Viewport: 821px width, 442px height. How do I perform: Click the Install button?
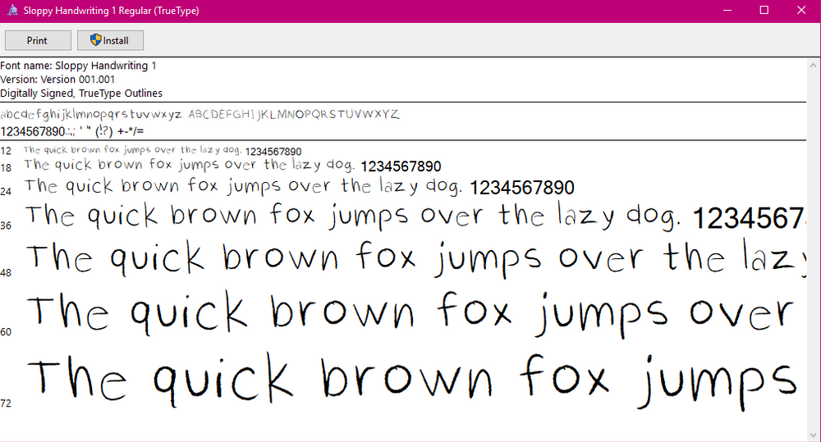pos(110,40)
